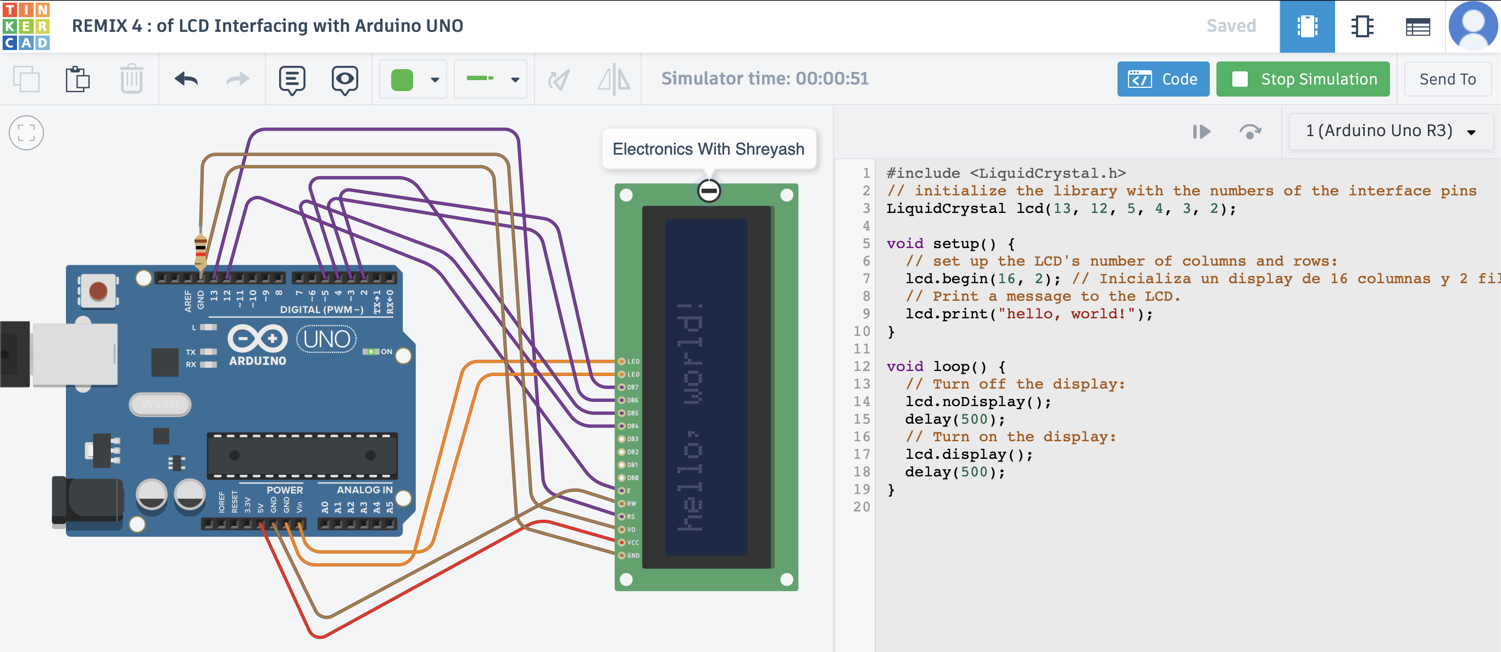Toggle the Code panel button
Viewport: 1501px width, 652px height.
1163,79
